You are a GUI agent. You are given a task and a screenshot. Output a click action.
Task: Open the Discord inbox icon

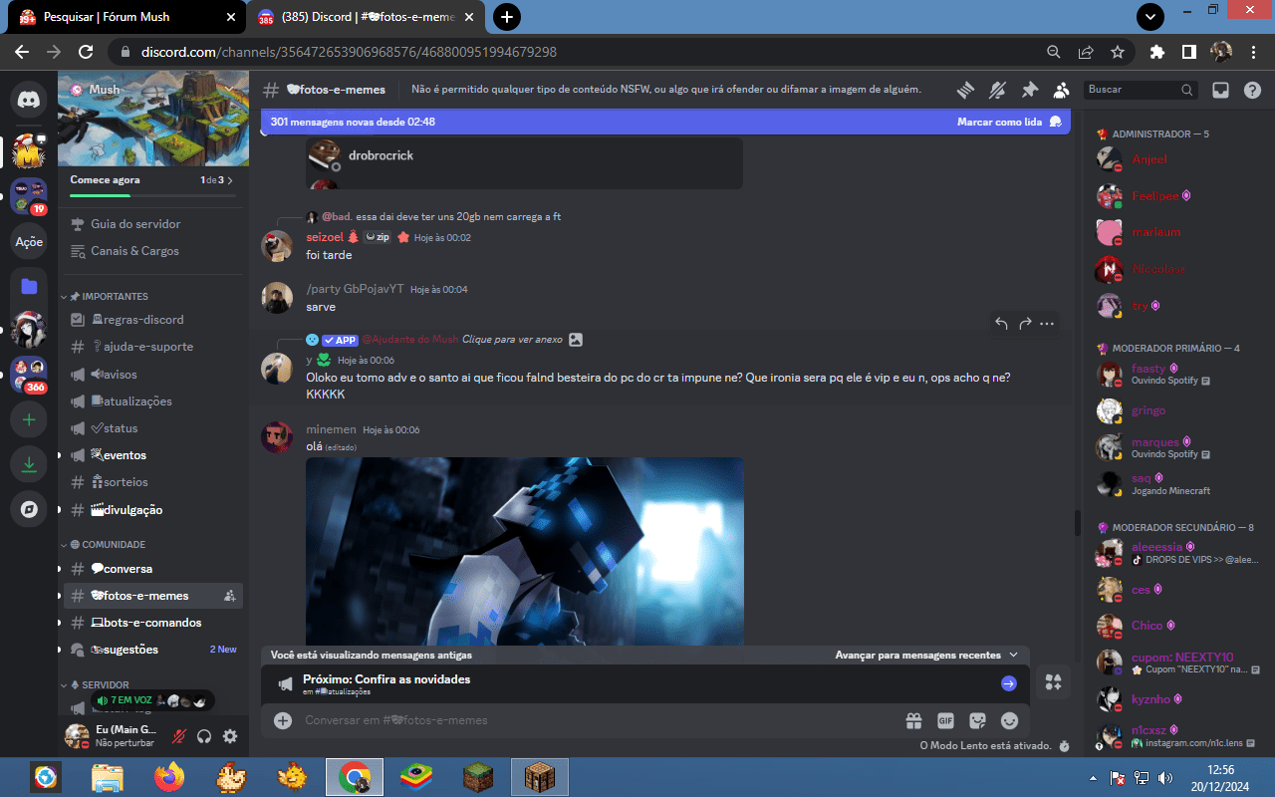click(1220, 90)
